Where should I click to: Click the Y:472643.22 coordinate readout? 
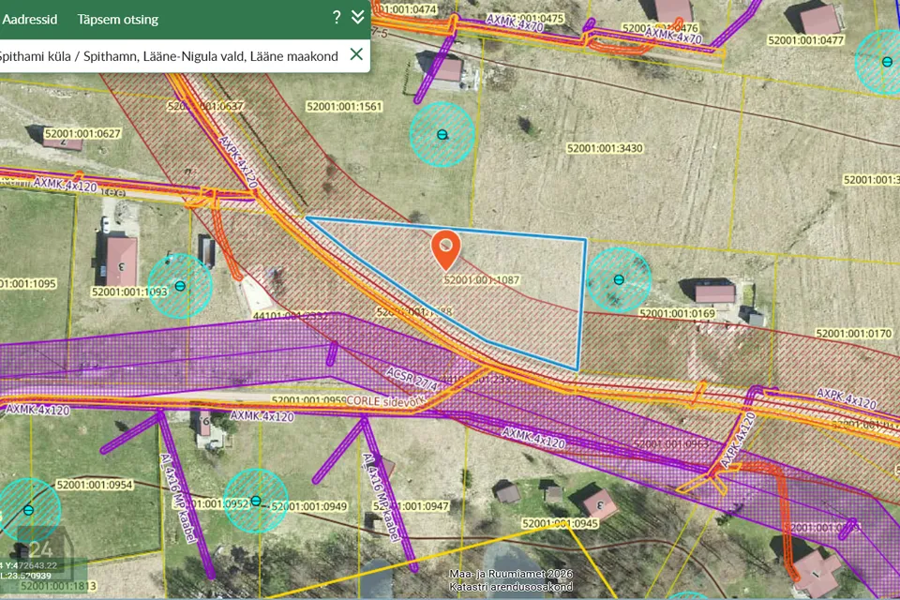click(29, 566)
